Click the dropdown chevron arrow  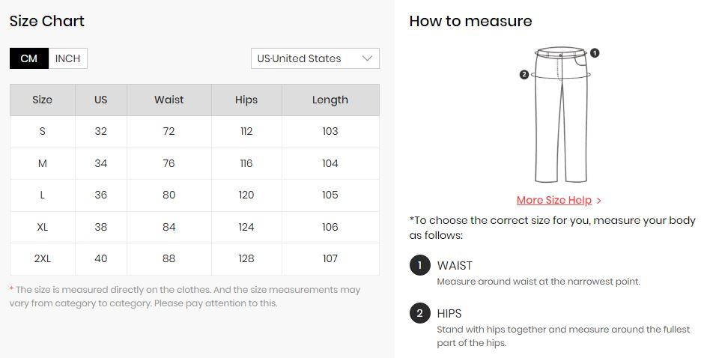pos(367,58)
